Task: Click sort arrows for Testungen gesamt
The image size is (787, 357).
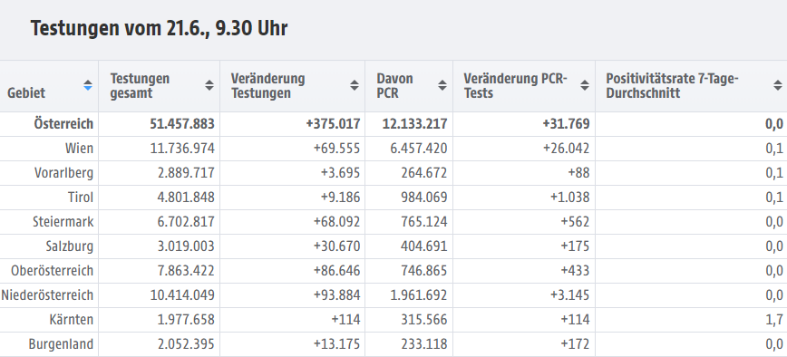Action: click(209, 86)
